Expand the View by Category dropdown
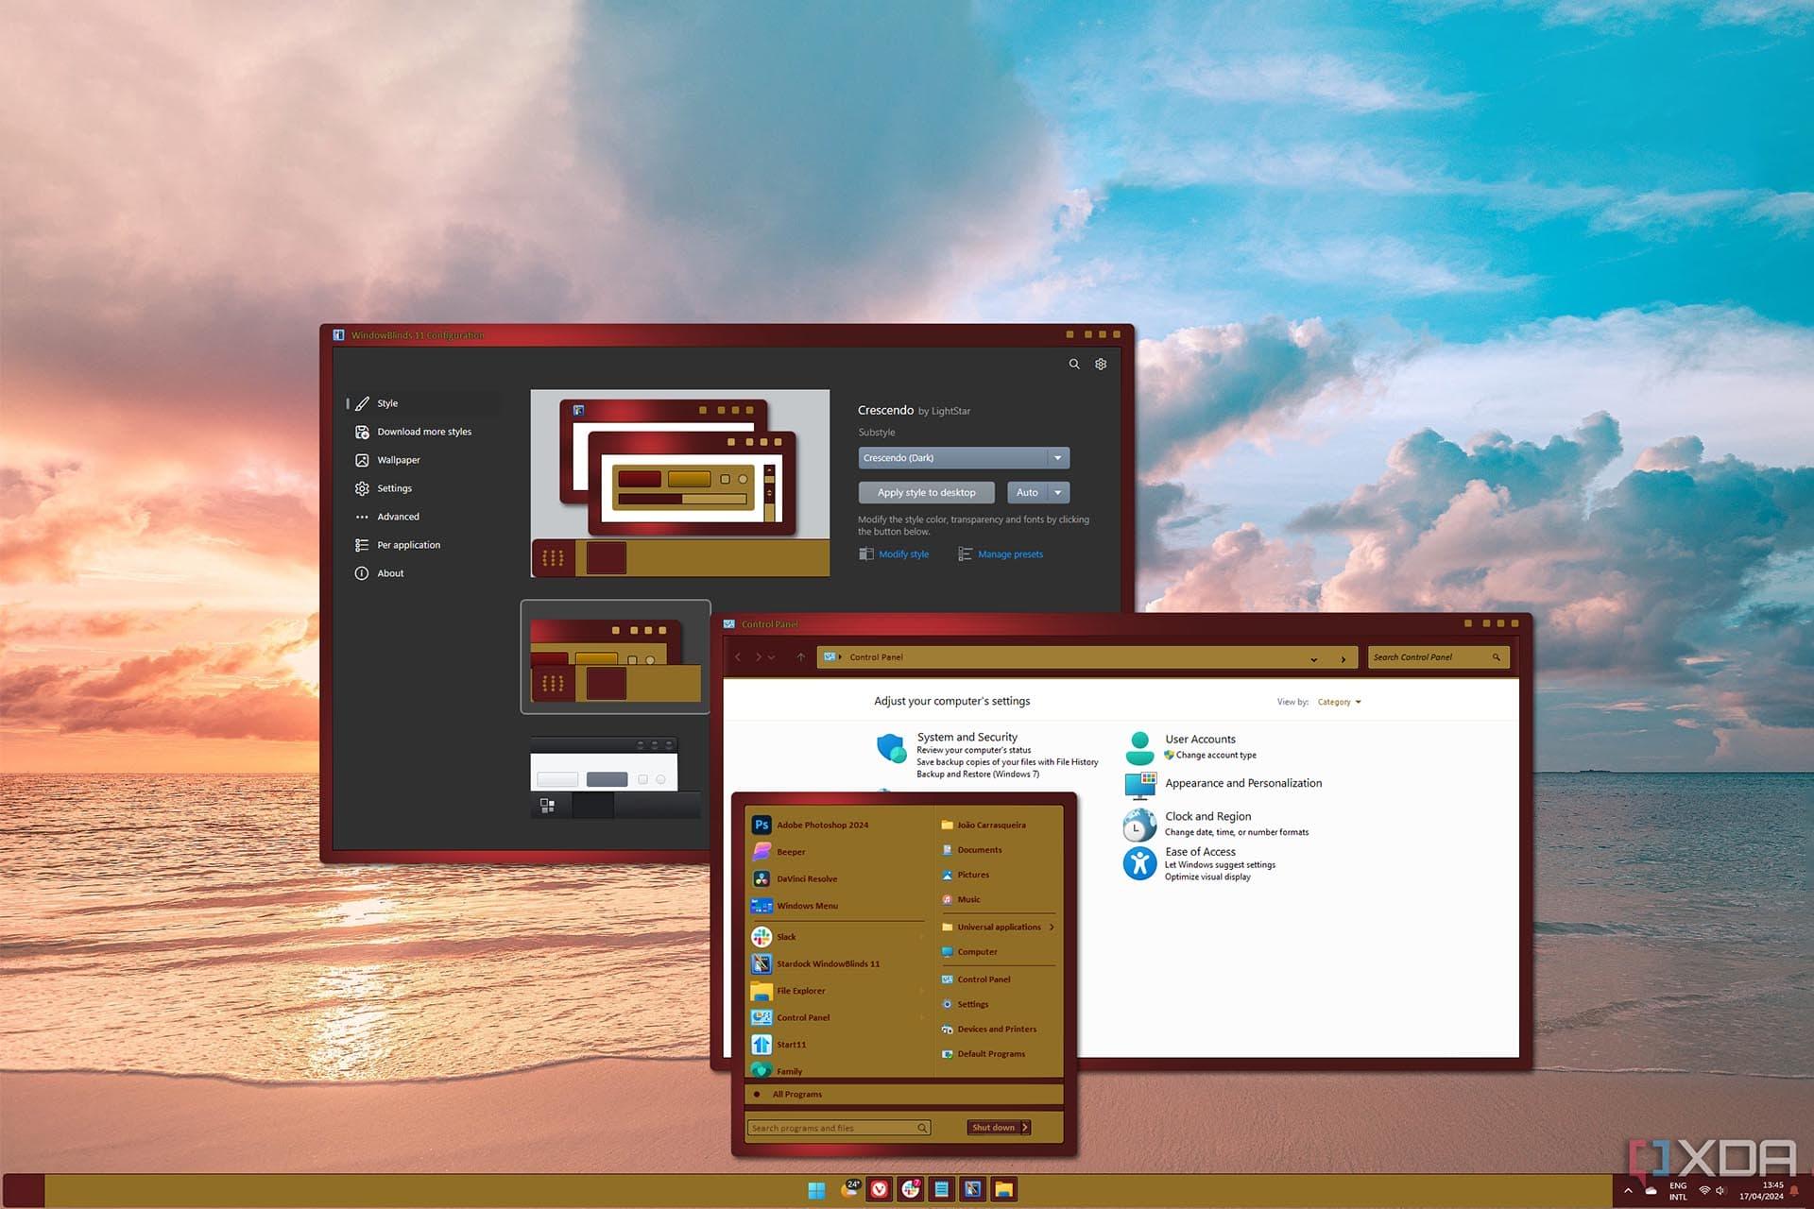 [x=1339, y=702]
